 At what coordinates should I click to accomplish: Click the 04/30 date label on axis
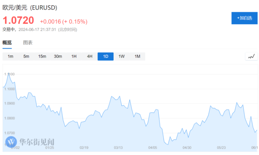tap(187, 148)
